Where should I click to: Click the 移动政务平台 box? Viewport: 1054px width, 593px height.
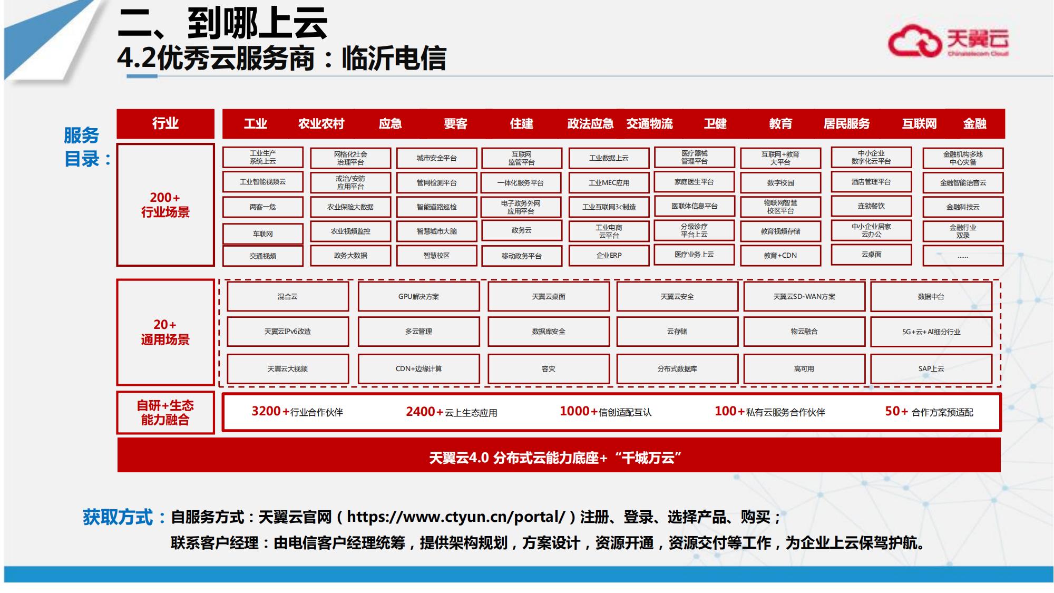pyautogui.click(x=521, y=256)
